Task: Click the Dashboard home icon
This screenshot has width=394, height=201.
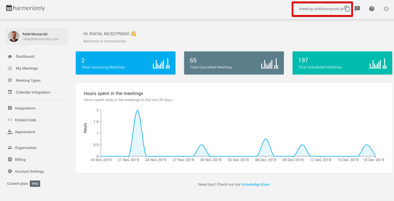Action: [10, 57]
